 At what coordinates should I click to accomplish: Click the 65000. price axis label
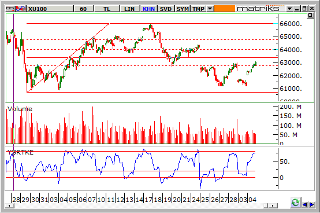coord(291,37)
